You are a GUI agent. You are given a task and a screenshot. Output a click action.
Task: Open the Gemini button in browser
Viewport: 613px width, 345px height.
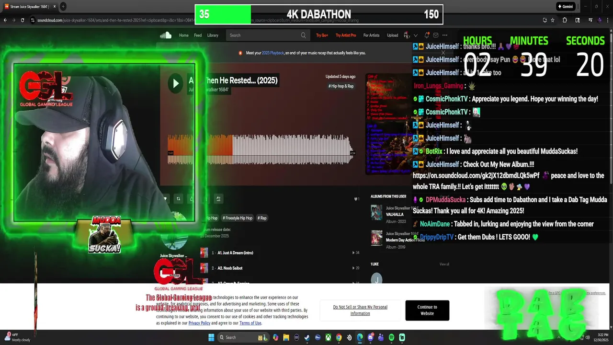pos(566,7)
